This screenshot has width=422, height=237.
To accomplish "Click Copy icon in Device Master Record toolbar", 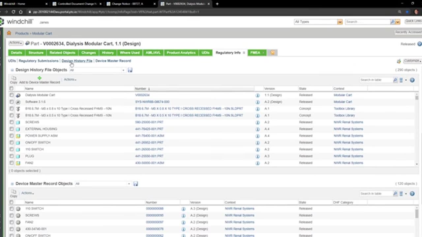I will point(14,192).
